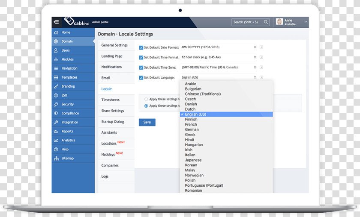
Task: Open the Email settings tab
Action: (x=116, y=78)
